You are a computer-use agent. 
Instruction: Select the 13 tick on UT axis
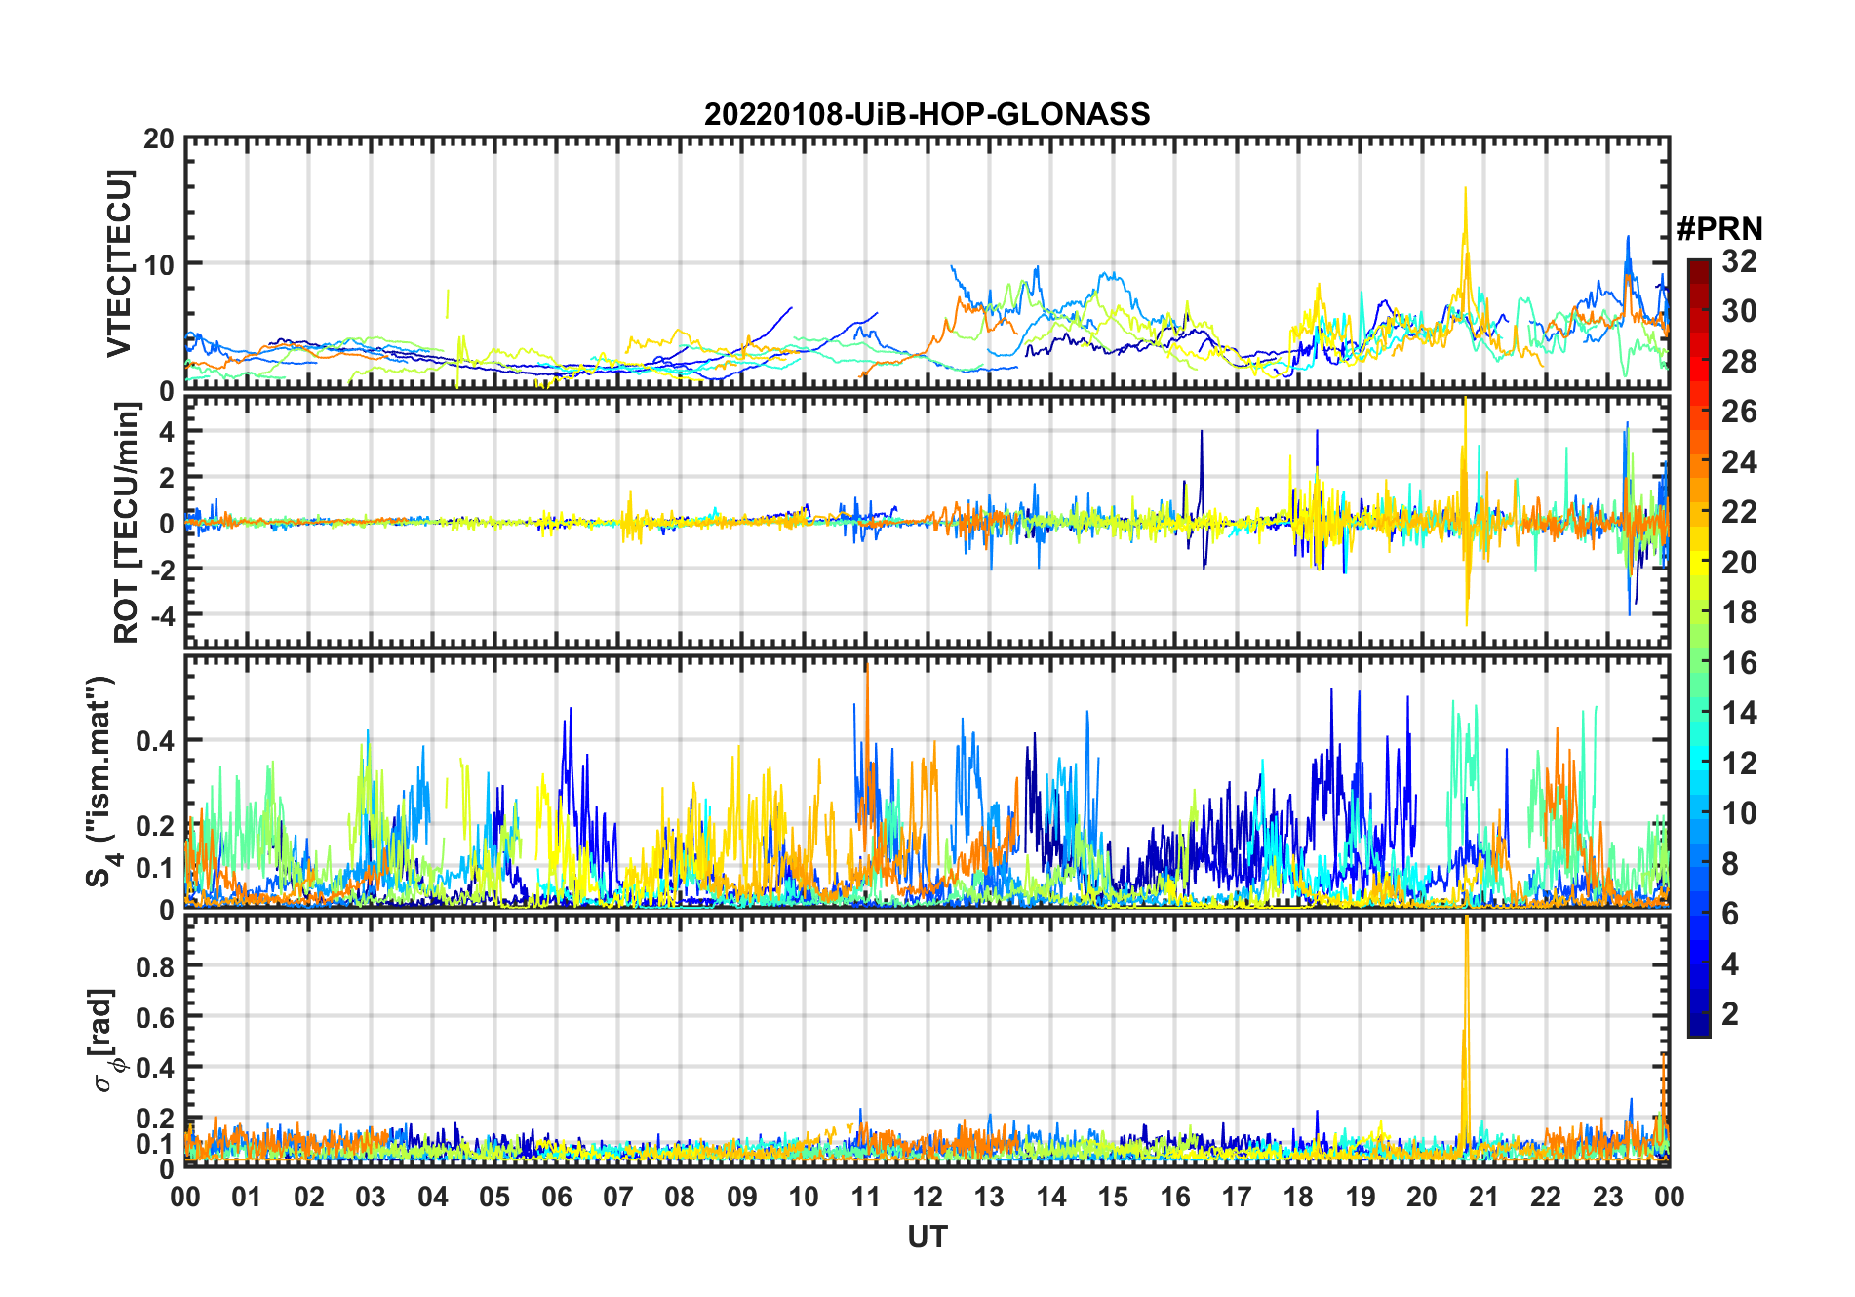[x=989, y=1197]
